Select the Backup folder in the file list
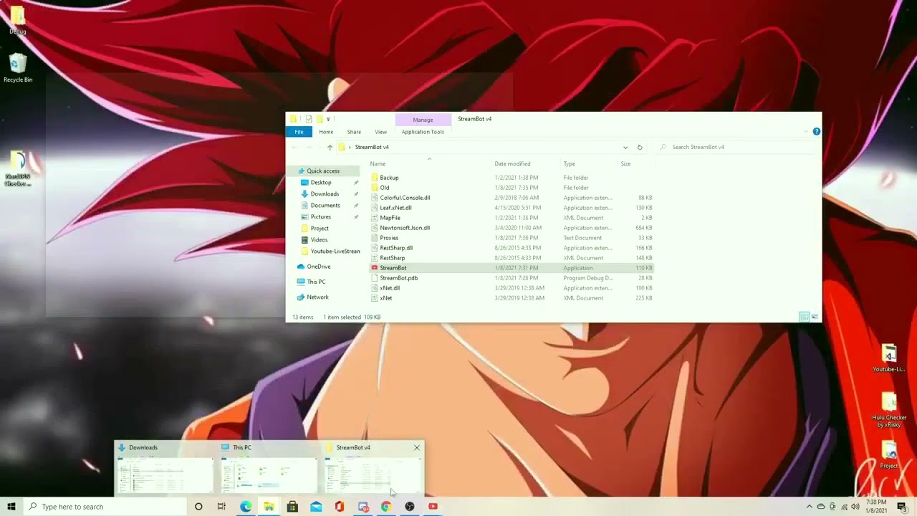 click(389, 178)
